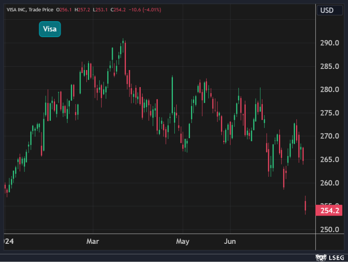Click the 250.0 price axis label
The height and width of the screenshot is (262, 348).
[329, 229]
